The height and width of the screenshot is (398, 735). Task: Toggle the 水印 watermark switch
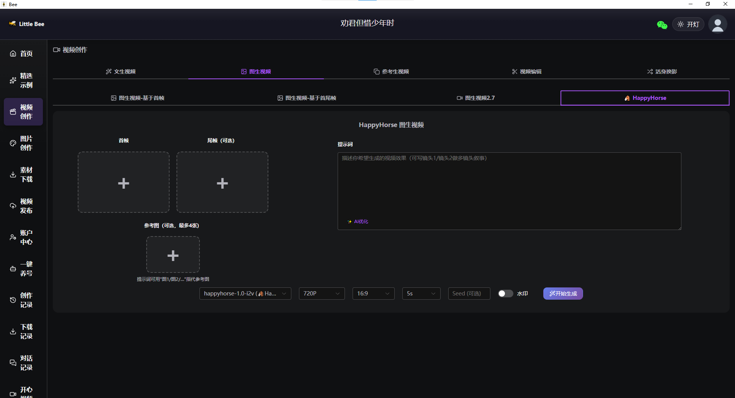(x=505, y=294)
